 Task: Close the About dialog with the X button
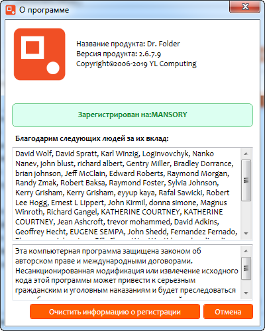pos(244,7)
